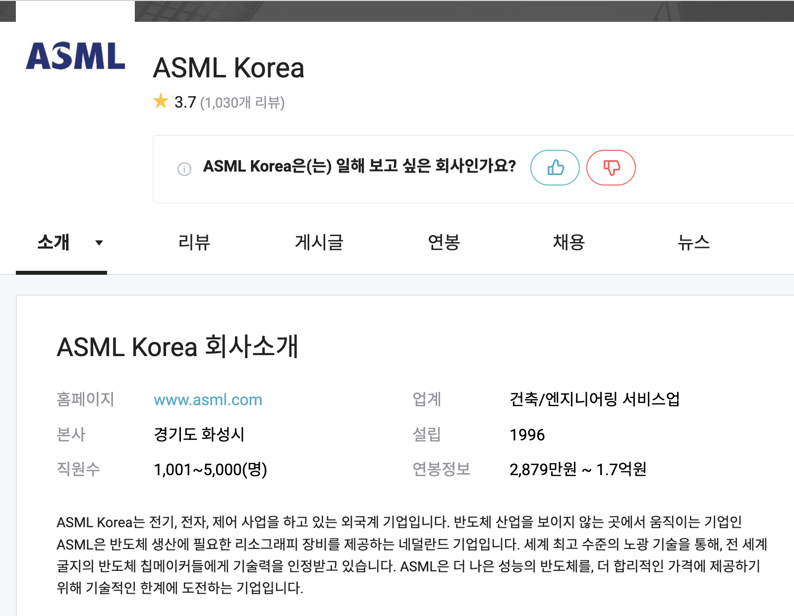
Task: Click the ASML Korea company title
Action: point(228,68)
